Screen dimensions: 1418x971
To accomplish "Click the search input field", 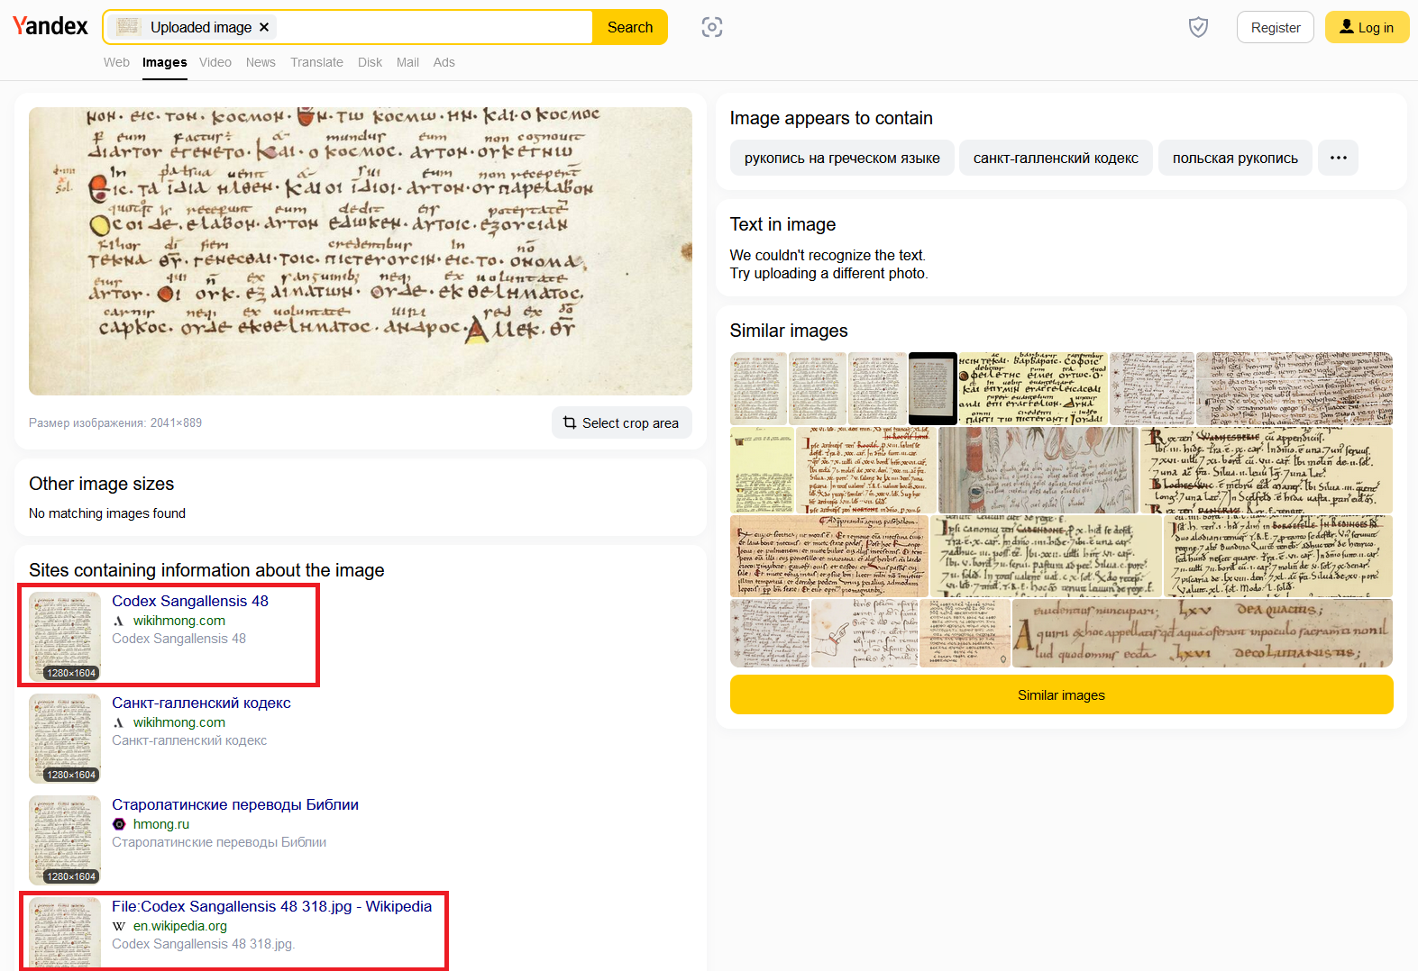I will pos(433,27).
